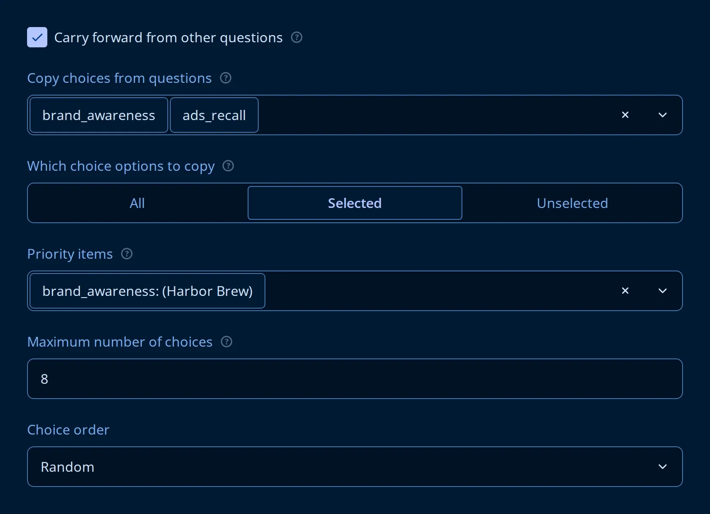Click the Choice order label
This screenshot has width=710, height=514.
coord(68,429)
